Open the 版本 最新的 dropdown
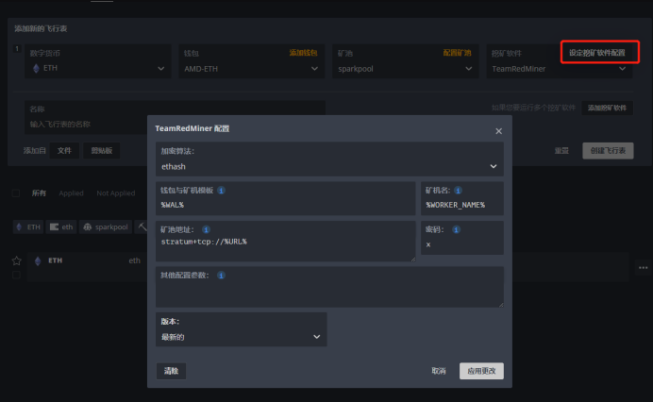The width and height of the screenshot is (653, 402). pyautogui.click(x=242, y=336)
